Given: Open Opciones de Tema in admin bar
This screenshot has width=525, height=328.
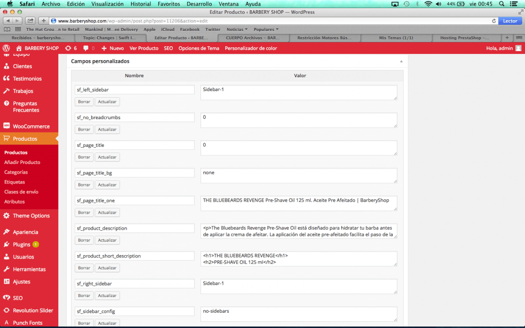Looking at the screenshot, I should (x=199, y=48).
